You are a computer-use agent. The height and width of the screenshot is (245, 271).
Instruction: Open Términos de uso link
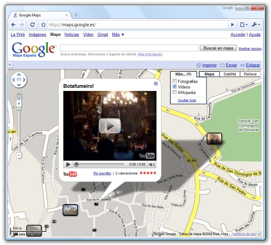pos(243,234)
